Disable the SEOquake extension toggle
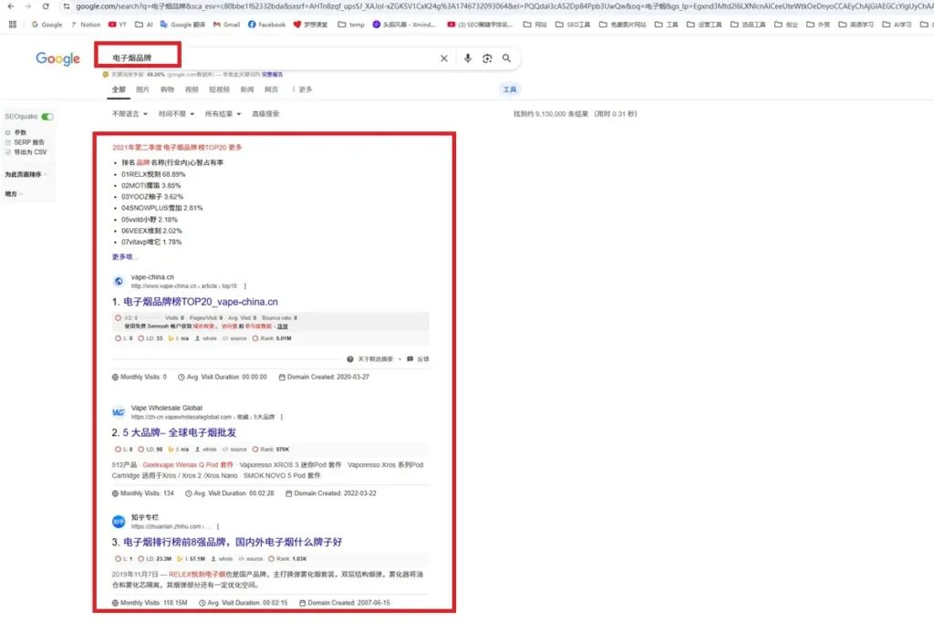 click(x=47, y=115)
